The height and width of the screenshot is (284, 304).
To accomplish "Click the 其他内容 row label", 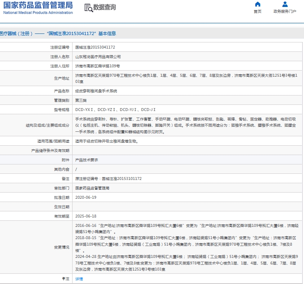I will (62, 169).
